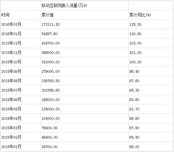Select the 累计值 column header
This screenshot has width=174, height=152.
click(48, 15)
